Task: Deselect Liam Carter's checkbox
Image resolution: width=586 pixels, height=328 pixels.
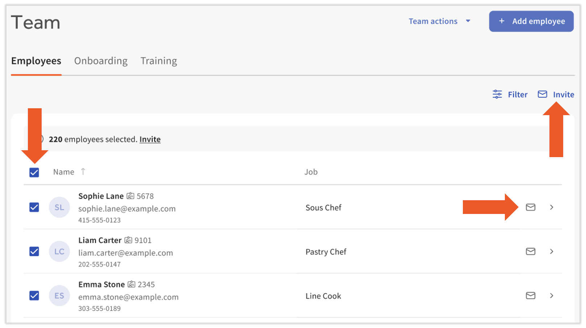Action: click(34, 252)
